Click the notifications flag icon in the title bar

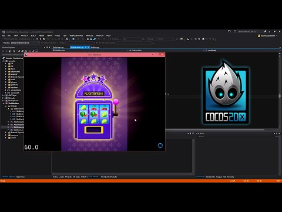229,31
